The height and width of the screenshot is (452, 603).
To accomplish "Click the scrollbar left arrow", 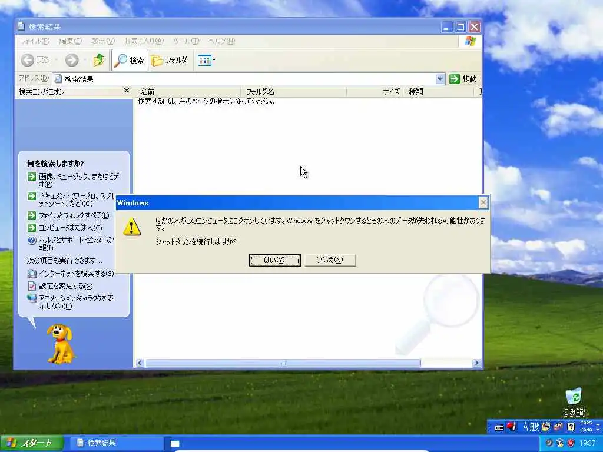I will point(140,363).
